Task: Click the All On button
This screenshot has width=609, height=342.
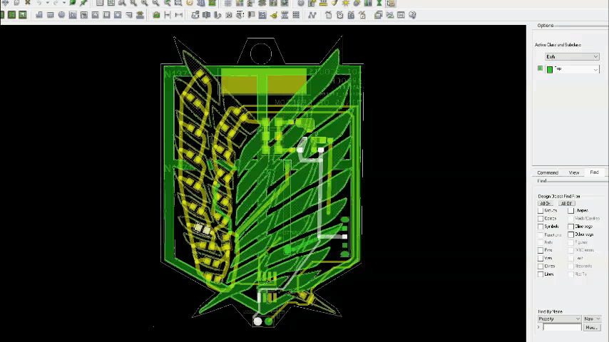Action: pyautogui.click(x=546, y=203)
